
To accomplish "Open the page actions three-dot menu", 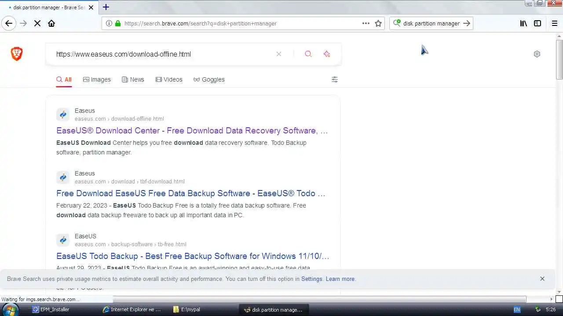I will point(366,23).
